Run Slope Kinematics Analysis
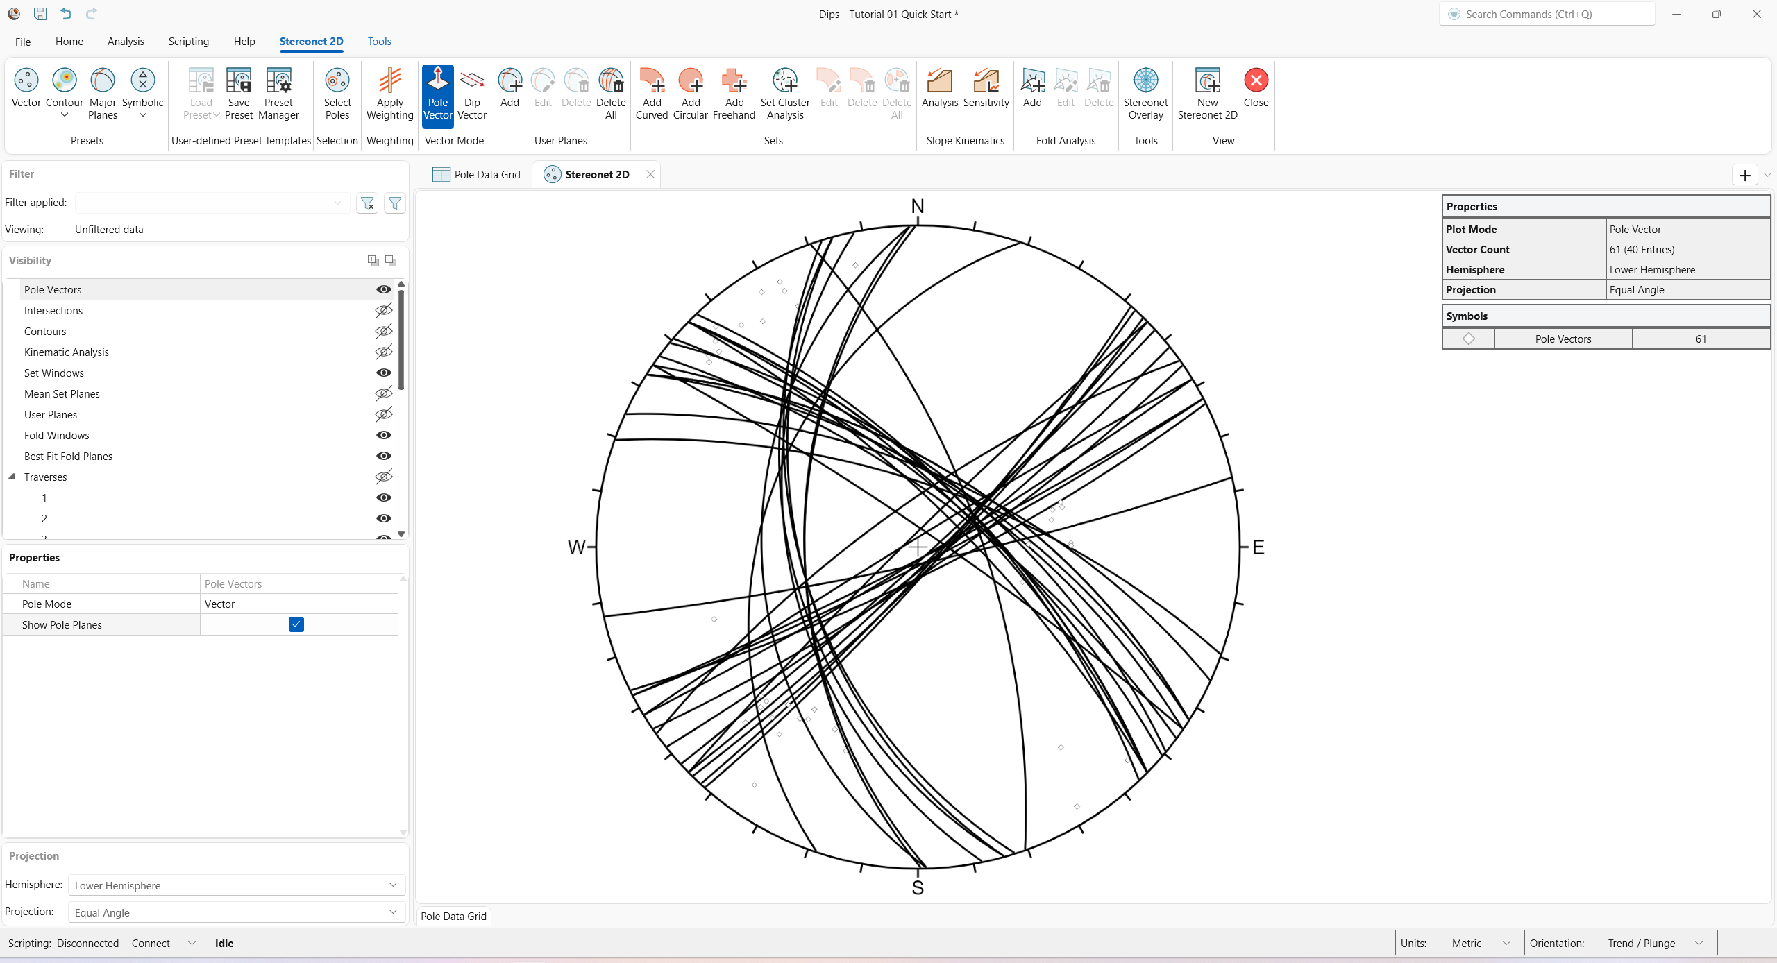 (x=939, y=94)
